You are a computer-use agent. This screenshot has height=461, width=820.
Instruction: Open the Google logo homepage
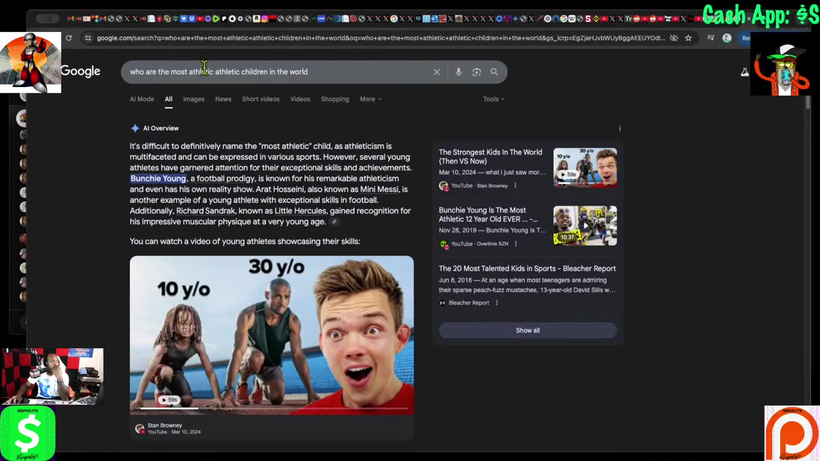point(81,71)
